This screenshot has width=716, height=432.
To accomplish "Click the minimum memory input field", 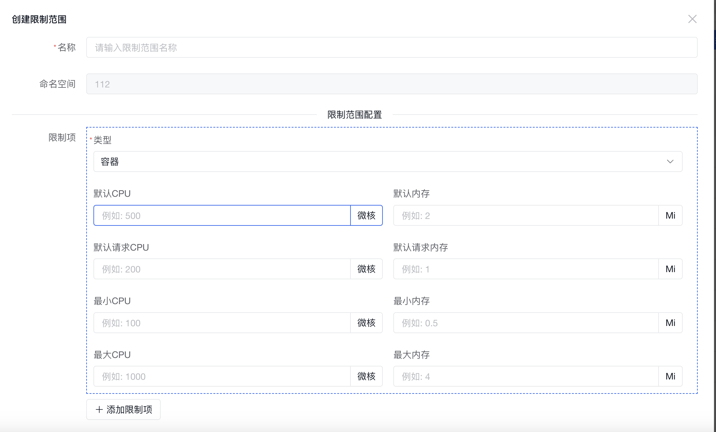I will pos(526,323).
